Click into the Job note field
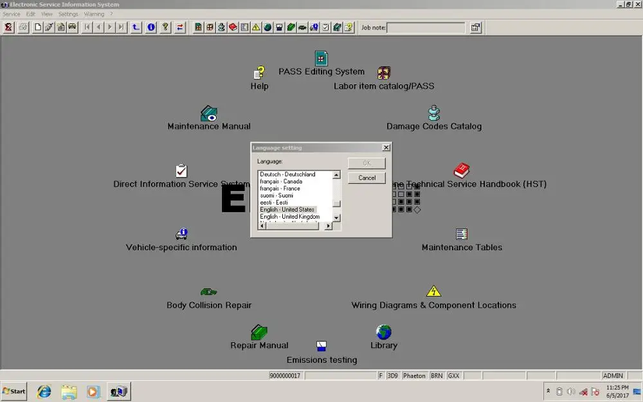Viewport: 643px width, 402px height. 426,28
